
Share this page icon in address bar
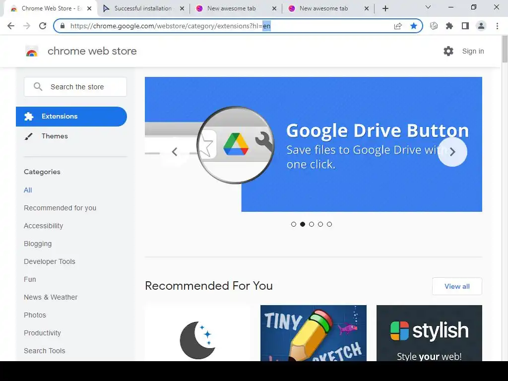pos(398,26)
